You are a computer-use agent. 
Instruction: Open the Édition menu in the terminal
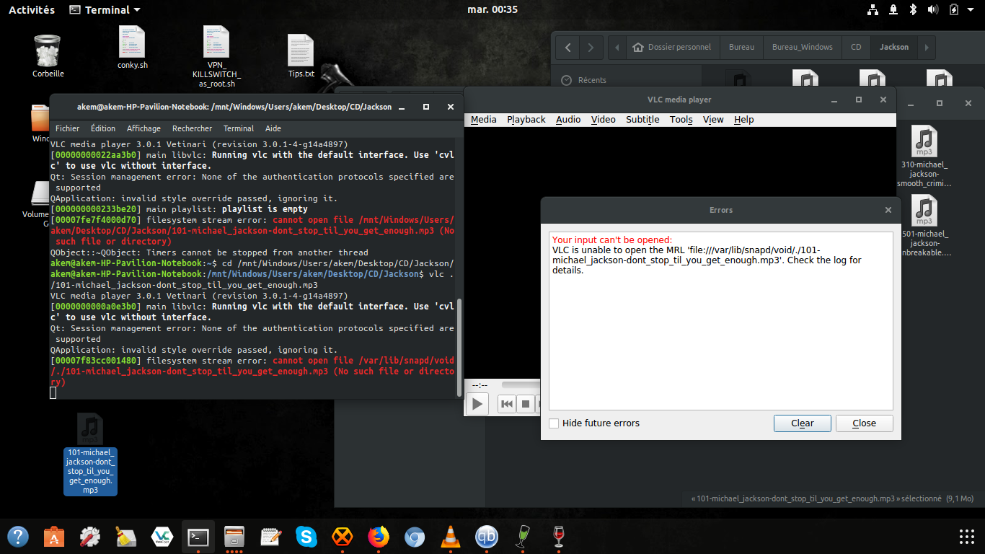point(103,128)
